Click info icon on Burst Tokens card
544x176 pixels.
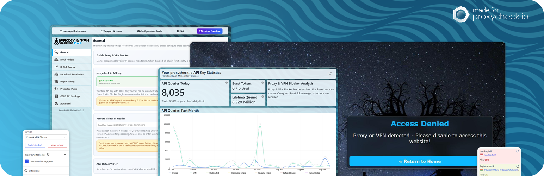(262, 83)
